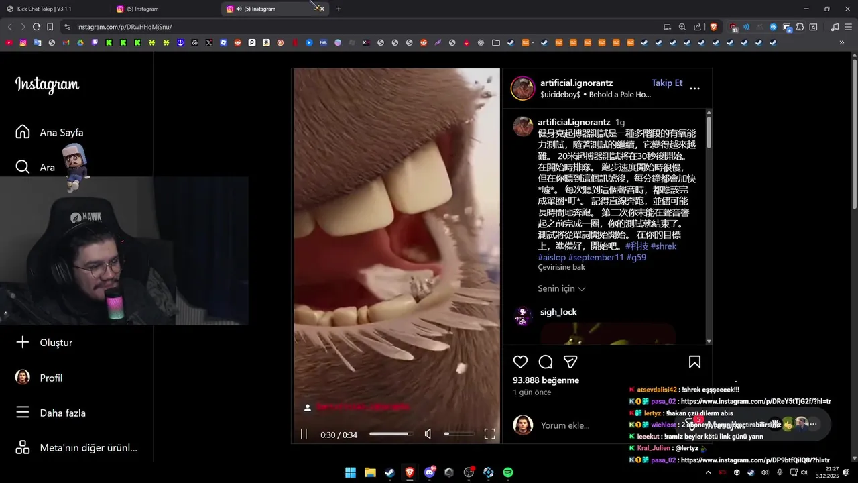Open comments via the speech bubble icon
This screenshot has width=858, height=483.
point(546,362)
